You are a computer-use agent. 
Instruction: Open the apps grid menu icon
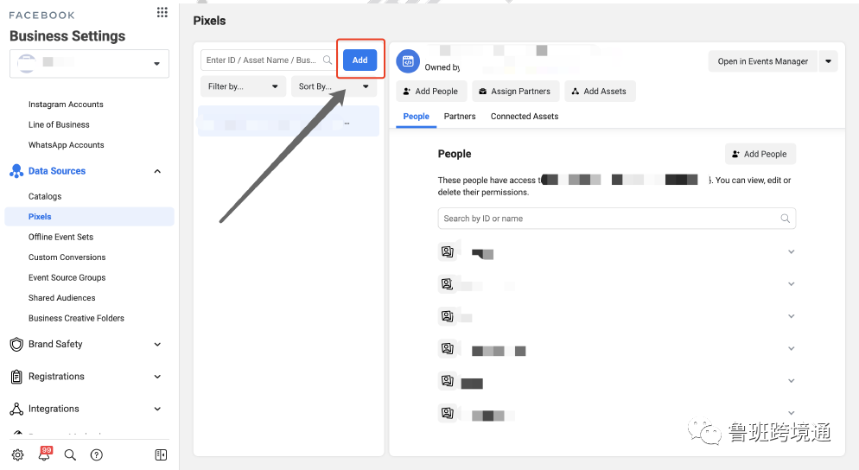[162, 13]
